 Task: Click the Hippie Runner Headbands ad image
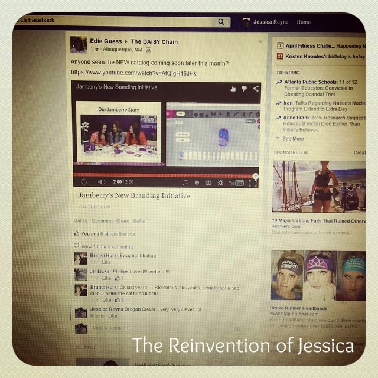(x=318, y=275)
